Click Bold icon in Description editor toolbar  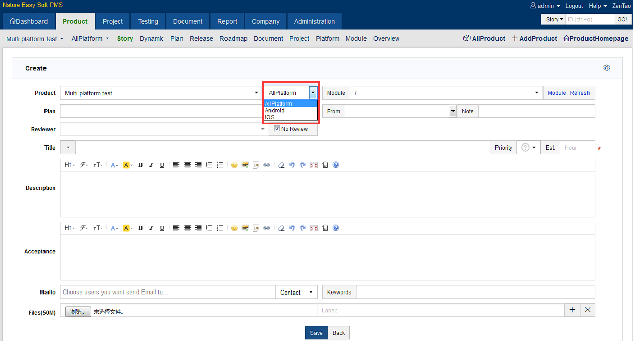pos(140,165)
